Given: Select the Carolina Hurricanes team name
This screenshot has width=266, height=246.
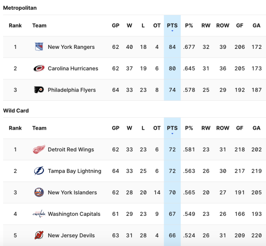Looking at the screenshot, I should pyautogui.click(x=73, y=68).
